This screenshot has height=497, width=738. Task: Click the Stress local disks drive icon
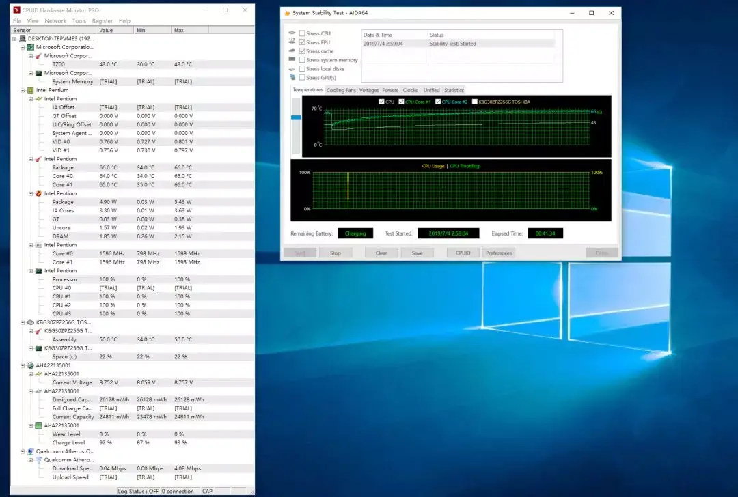point(292,68)
